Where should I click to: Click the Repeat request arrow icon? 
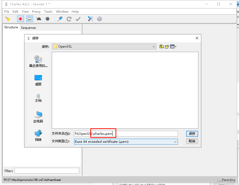[x=69, y=19]
